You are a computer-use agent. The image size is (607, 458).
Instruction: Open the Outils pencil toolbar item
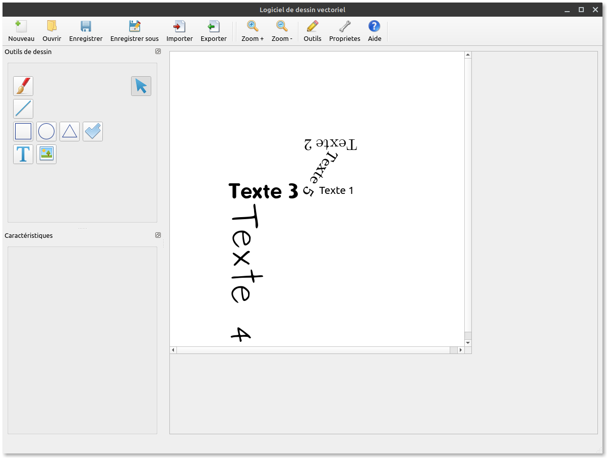(312, 30)
